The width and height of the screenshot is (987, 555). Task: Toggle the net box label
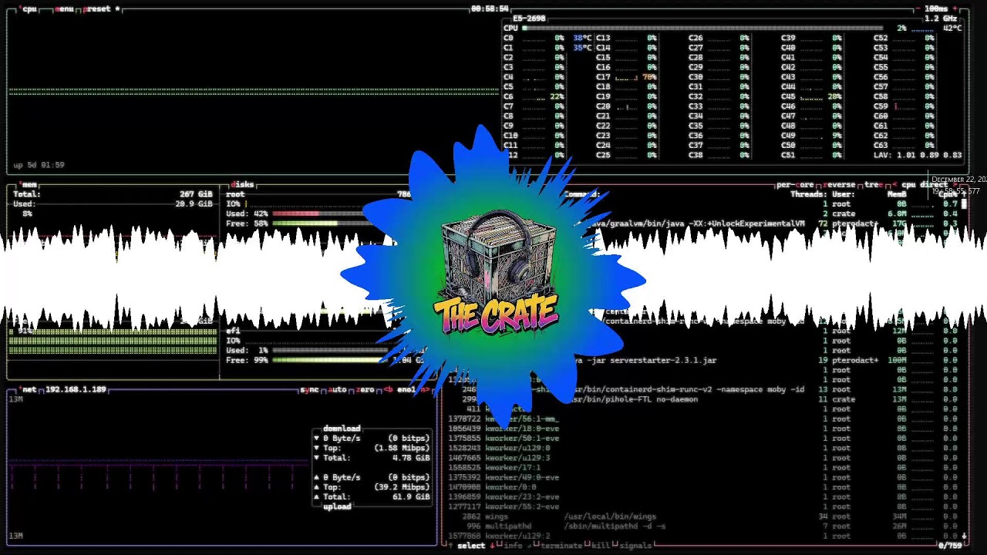29,390
